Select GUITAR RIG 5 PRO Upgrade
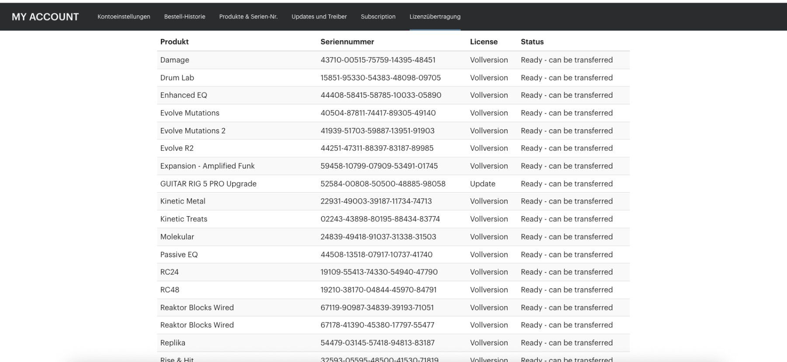 (208, 184)
